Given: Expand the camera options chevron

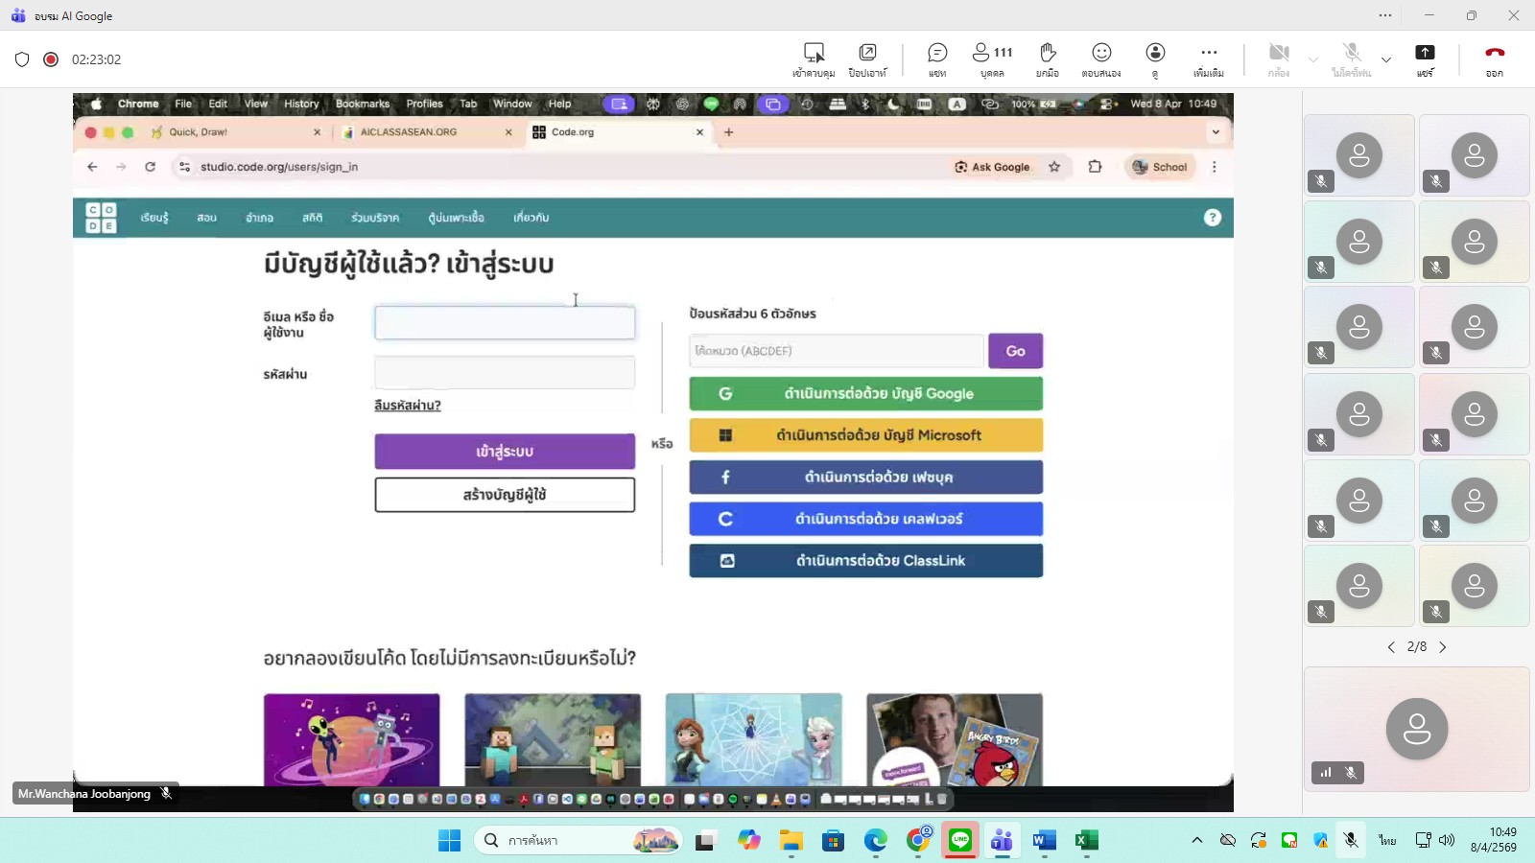Looking at the screenshot, I should coord(1312,59).
